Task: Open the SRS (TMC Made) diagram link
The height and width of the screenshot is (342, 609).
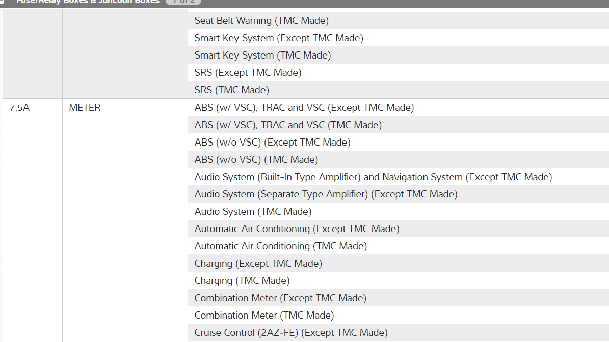Action: 231,90
